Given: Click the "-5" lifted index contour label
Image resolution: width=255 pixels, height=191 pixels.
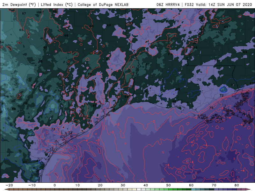Looking at the screenshot, I should pos(97,140).
